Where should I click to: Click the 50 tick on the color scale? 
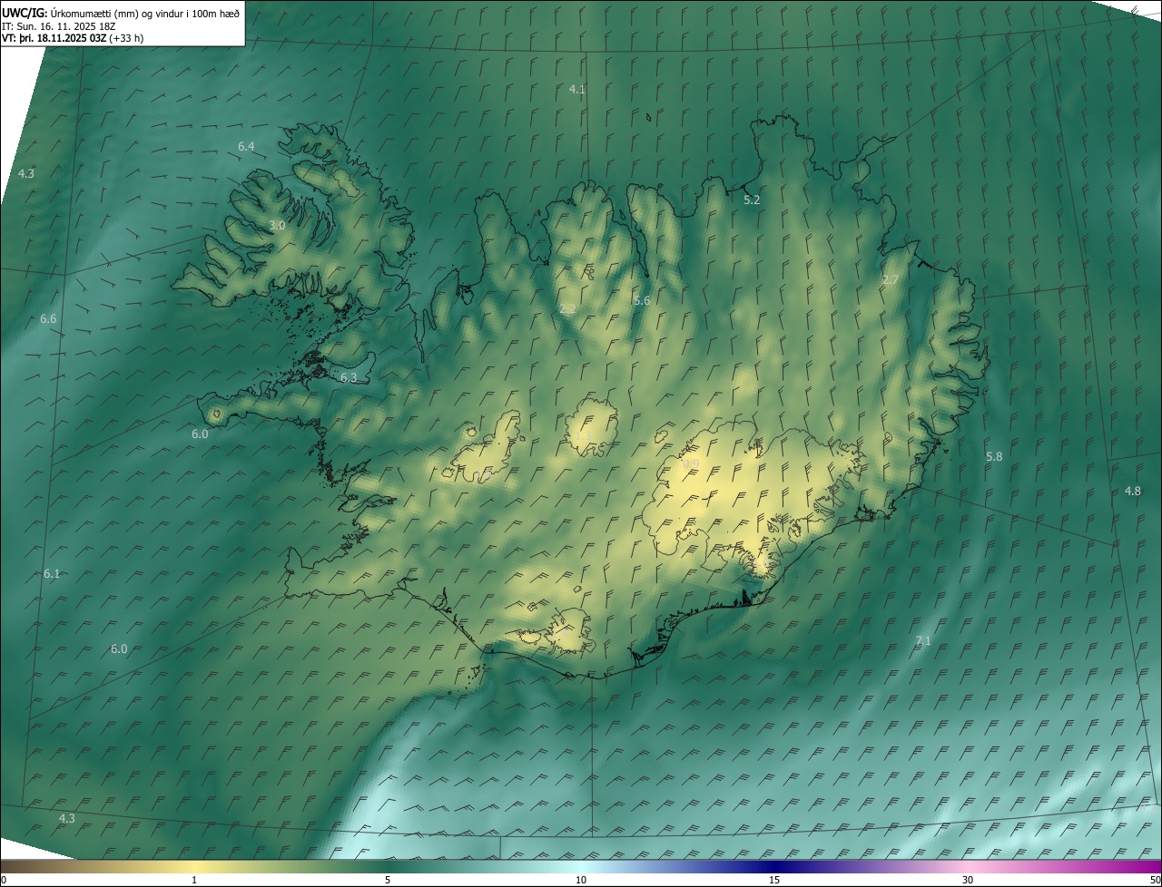(1155, 880)
